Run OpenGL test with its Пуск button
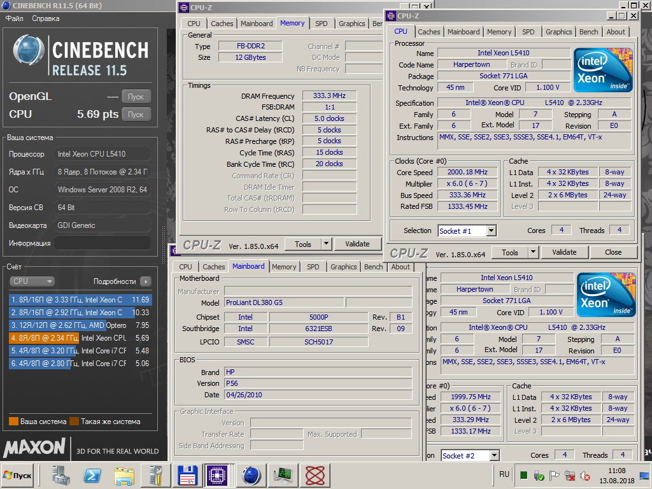652x489 pixels. (x=136, y=97)
